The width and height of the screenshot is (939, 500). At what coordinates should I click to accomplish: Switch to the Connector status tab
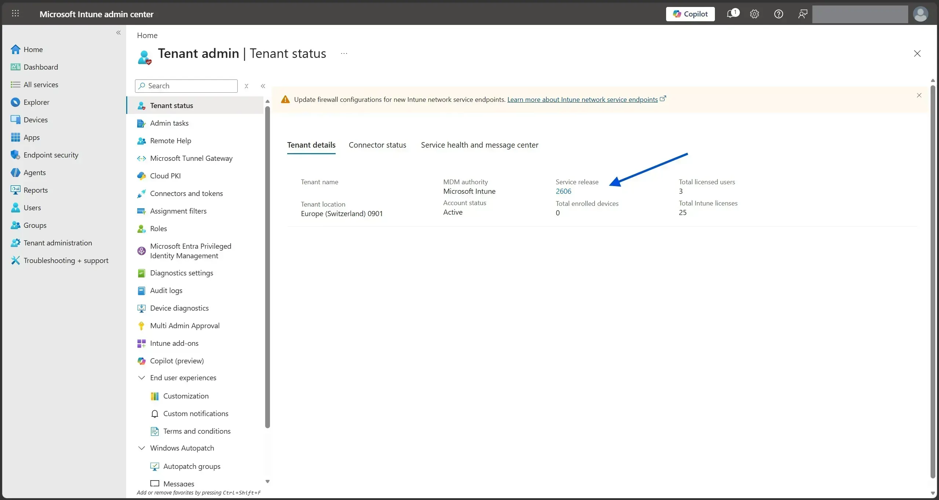click(x=377, y=145)
